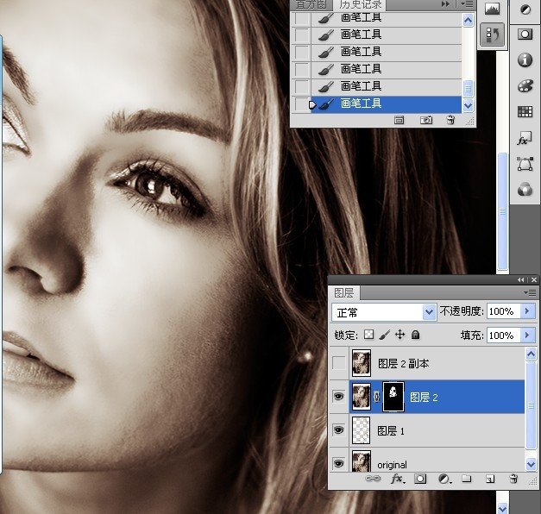
Task: Select the original layer name
Action: click(x=392, y=465)
